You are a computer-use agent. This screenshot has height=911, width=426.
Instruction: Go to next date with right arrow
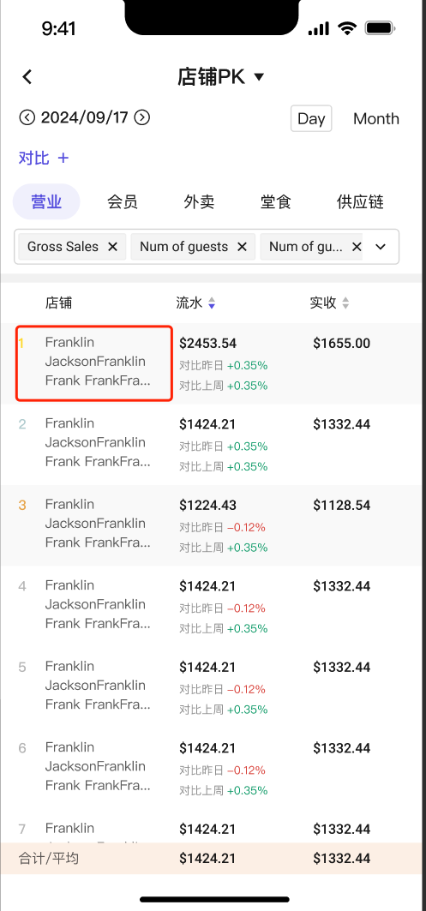[x=141, y=118]
